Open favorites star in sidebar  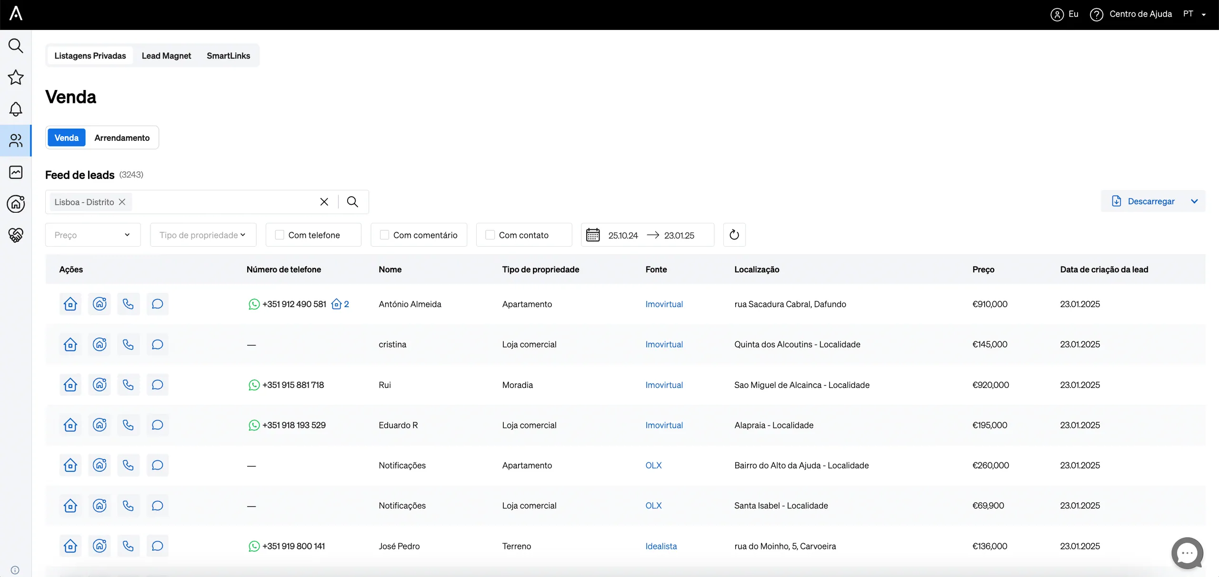16,77
